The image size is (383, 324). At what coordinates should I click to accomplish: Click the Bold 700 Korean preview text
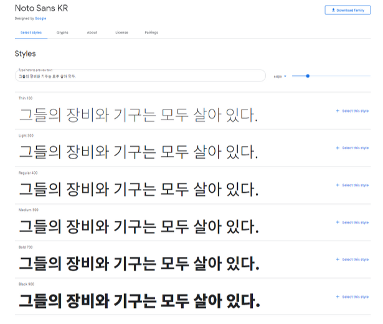(x=139, y=264)
